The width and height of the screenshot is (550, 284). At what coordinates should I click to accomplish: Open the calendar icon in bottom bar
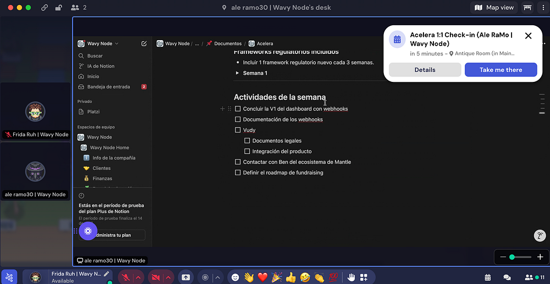(x=487, y=277)
